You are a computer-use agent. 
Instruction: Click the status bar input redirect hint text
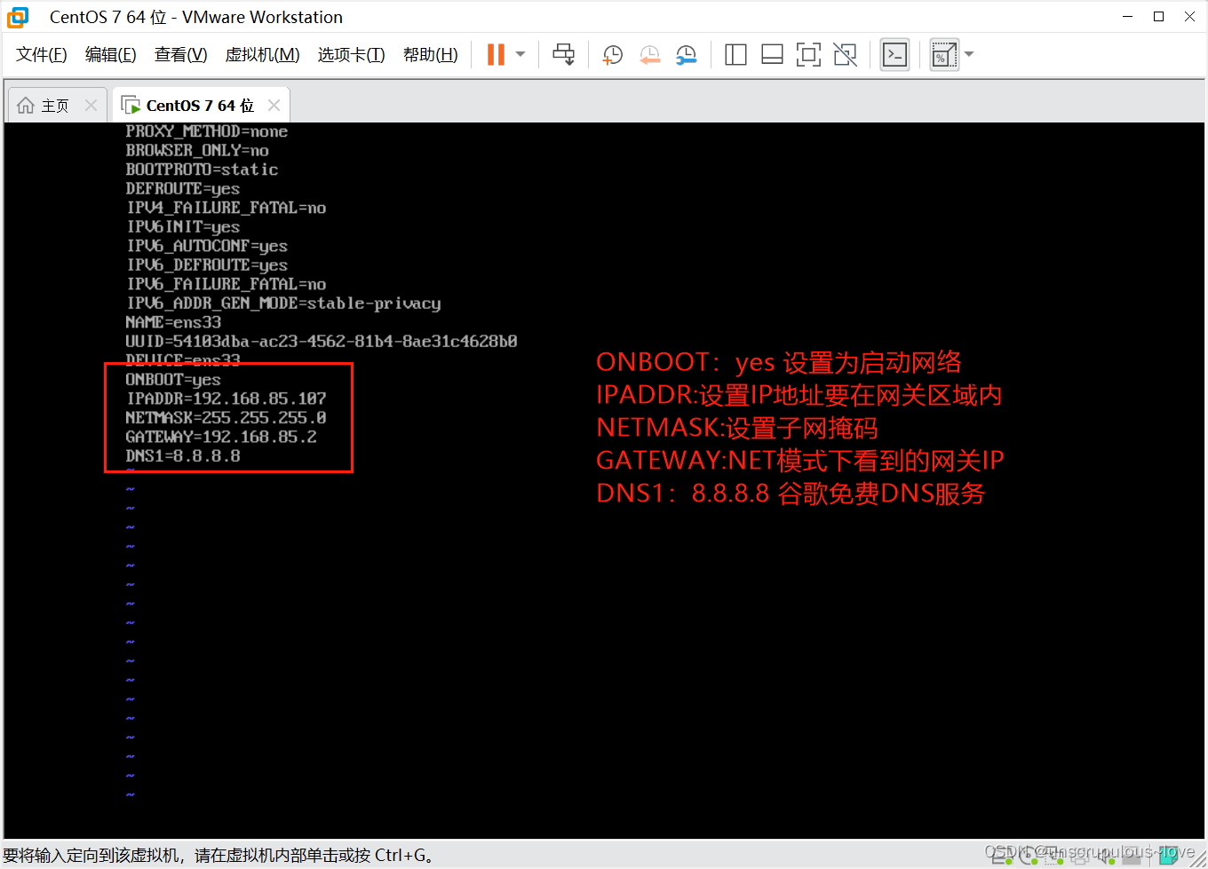tap(219, 856)
